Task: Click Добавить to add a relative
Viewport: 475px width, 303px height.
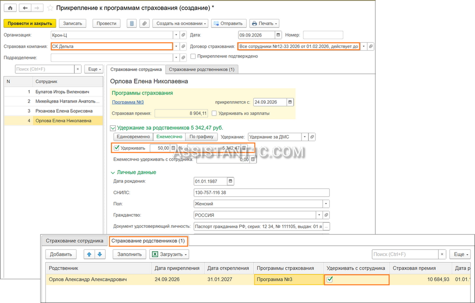Action: click(61, 254)
